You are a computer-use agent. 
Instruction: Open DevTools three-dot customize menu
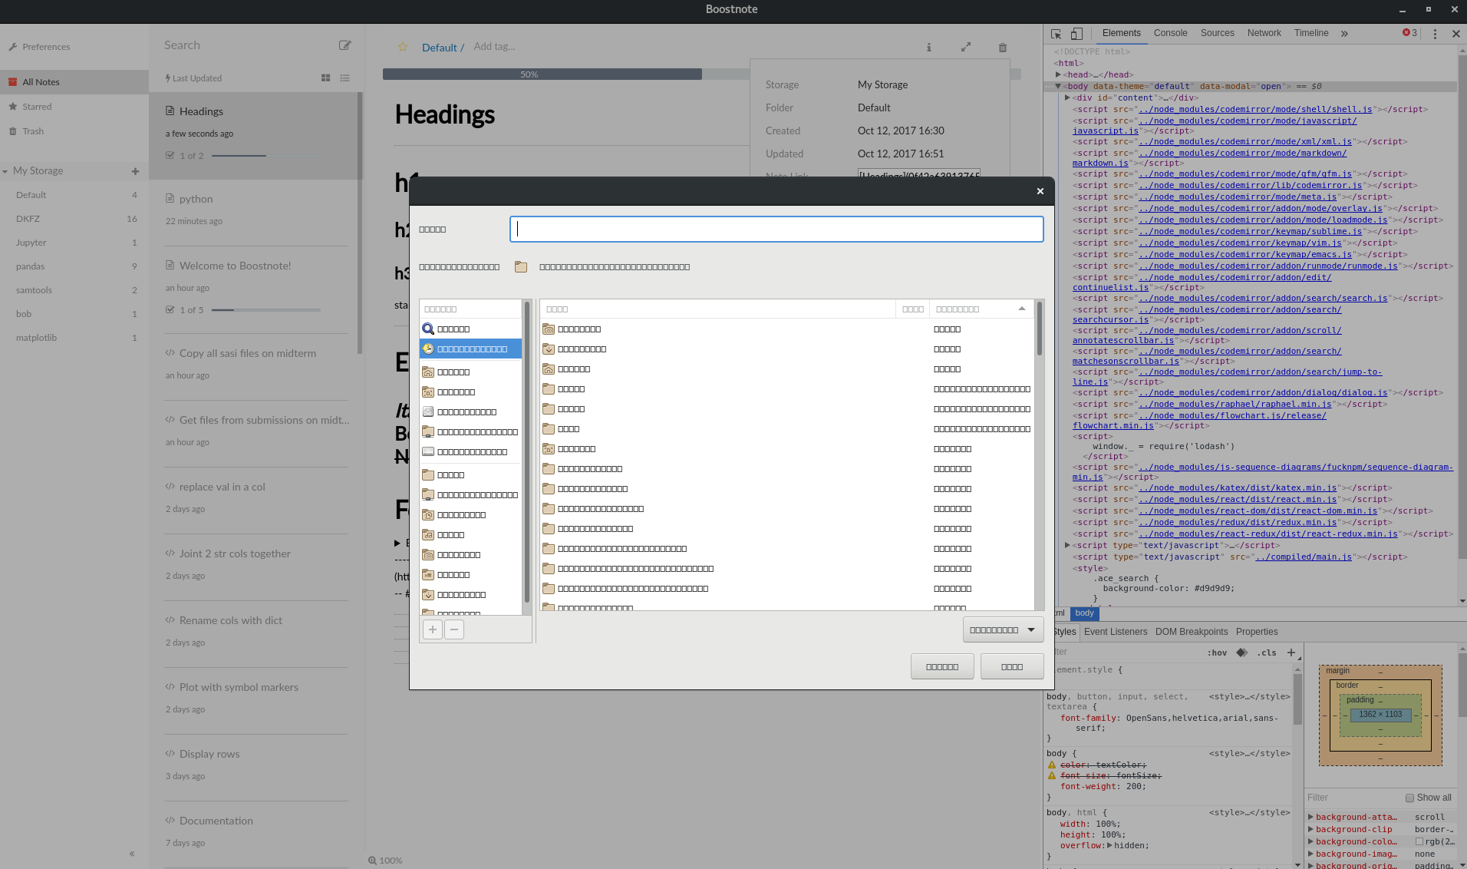point(1435,34)
